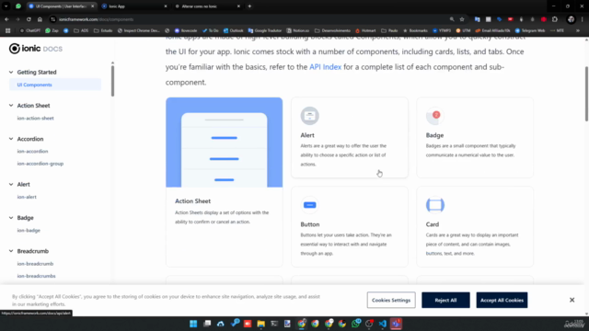The width and height of the screenshot is (589, 331).
Task: Collapse the Alert sidebar section
Action: 11,184
